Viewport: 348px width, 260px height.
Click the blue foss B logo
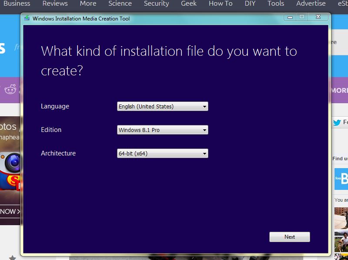[x=341, y=178]
